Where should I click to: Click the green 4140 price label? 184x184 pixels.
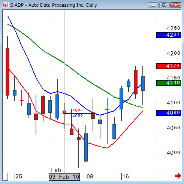169,83
